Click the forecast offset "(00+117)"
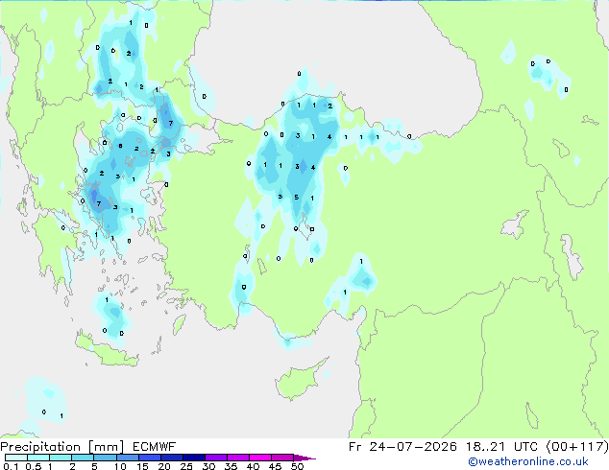609x470 pixels. [577, 447]
